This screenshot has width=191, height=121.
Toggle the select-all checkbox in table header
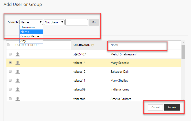8,45
